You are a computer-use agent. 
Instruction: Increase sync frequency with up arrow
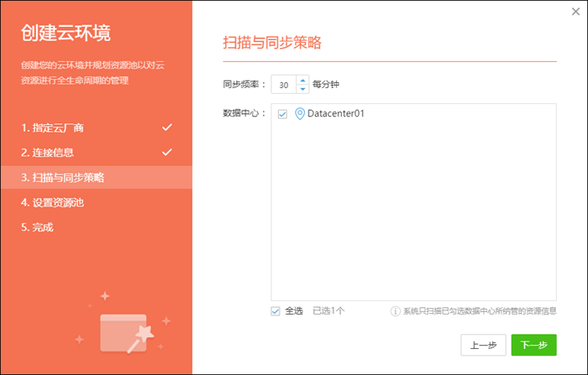click(302, 81)
